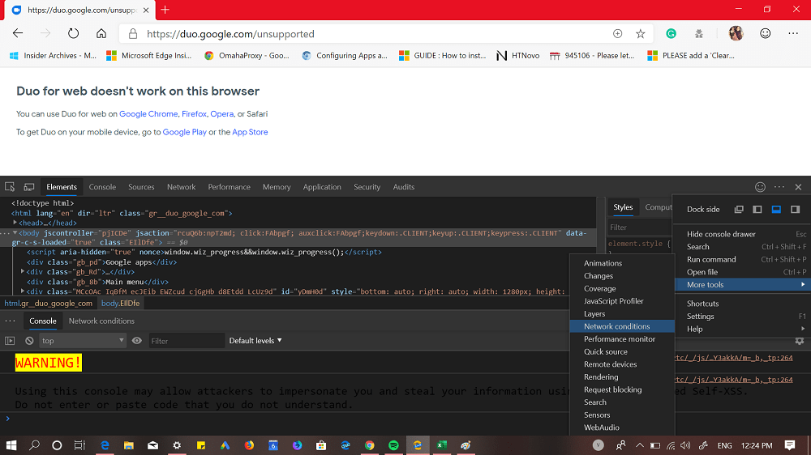Open Firefox from the taskbar
The width and height of the screenshot is (811, 455).
pyautogui.click(x=249, y=445)
